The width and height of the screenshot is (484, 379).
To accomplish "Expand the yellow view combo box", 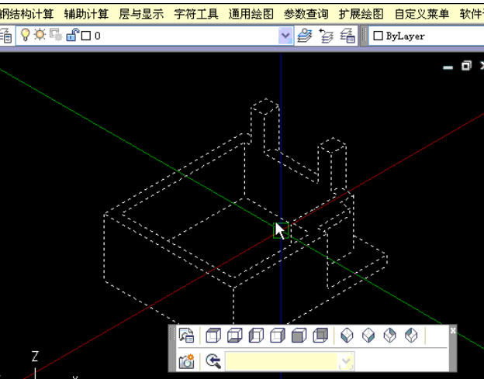I will point(346,361).
